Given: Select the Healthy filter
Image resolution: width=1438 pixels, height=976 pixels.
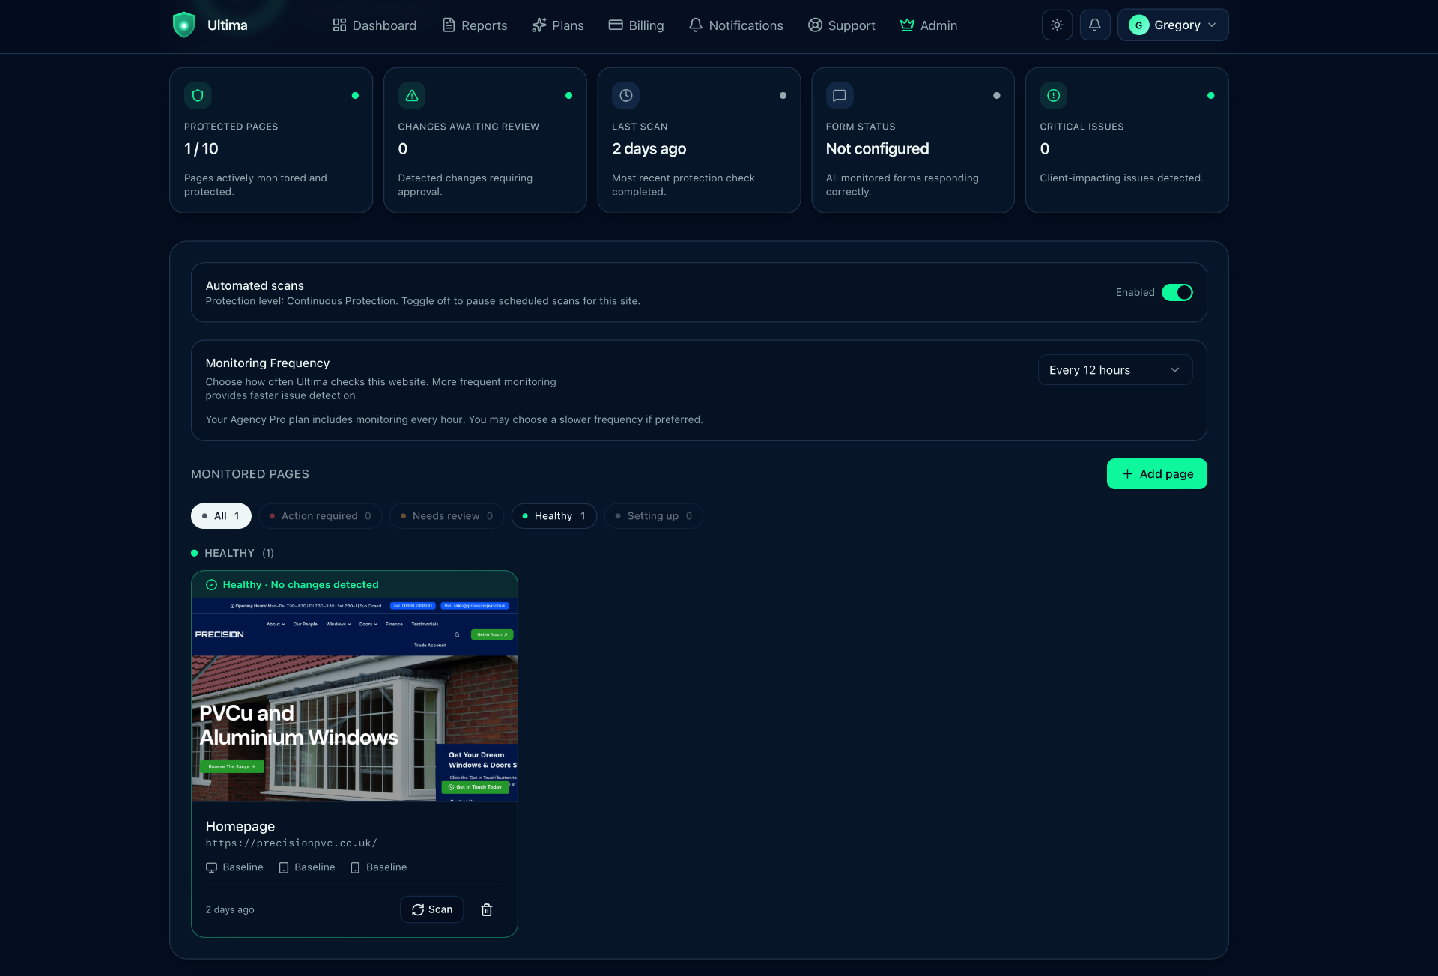Looking at the screenshot, I should tap(553, 515).
